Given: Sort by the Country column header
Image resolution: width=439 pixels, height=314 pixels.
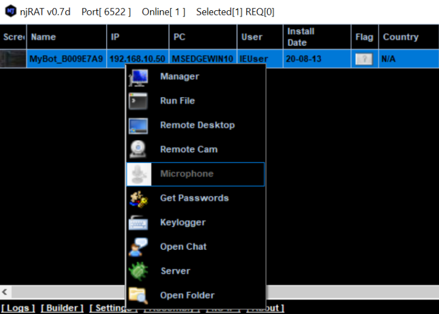Looking at the screenshot, I should coord(409,37).
